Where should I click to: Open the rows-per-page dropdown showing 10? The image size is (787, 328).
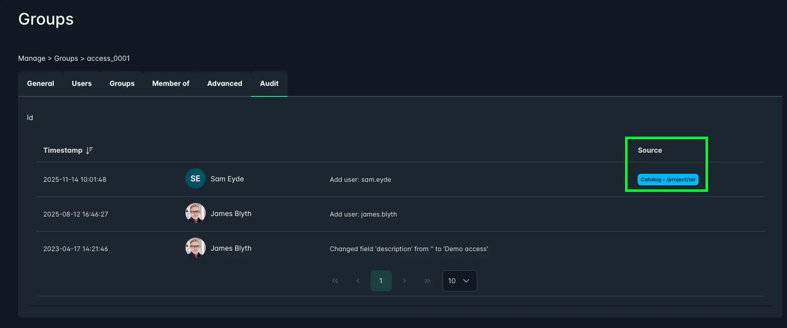point(459,281)
